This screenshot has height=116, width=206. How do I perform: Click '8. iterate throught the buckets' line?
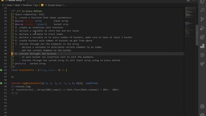[36, 54]
